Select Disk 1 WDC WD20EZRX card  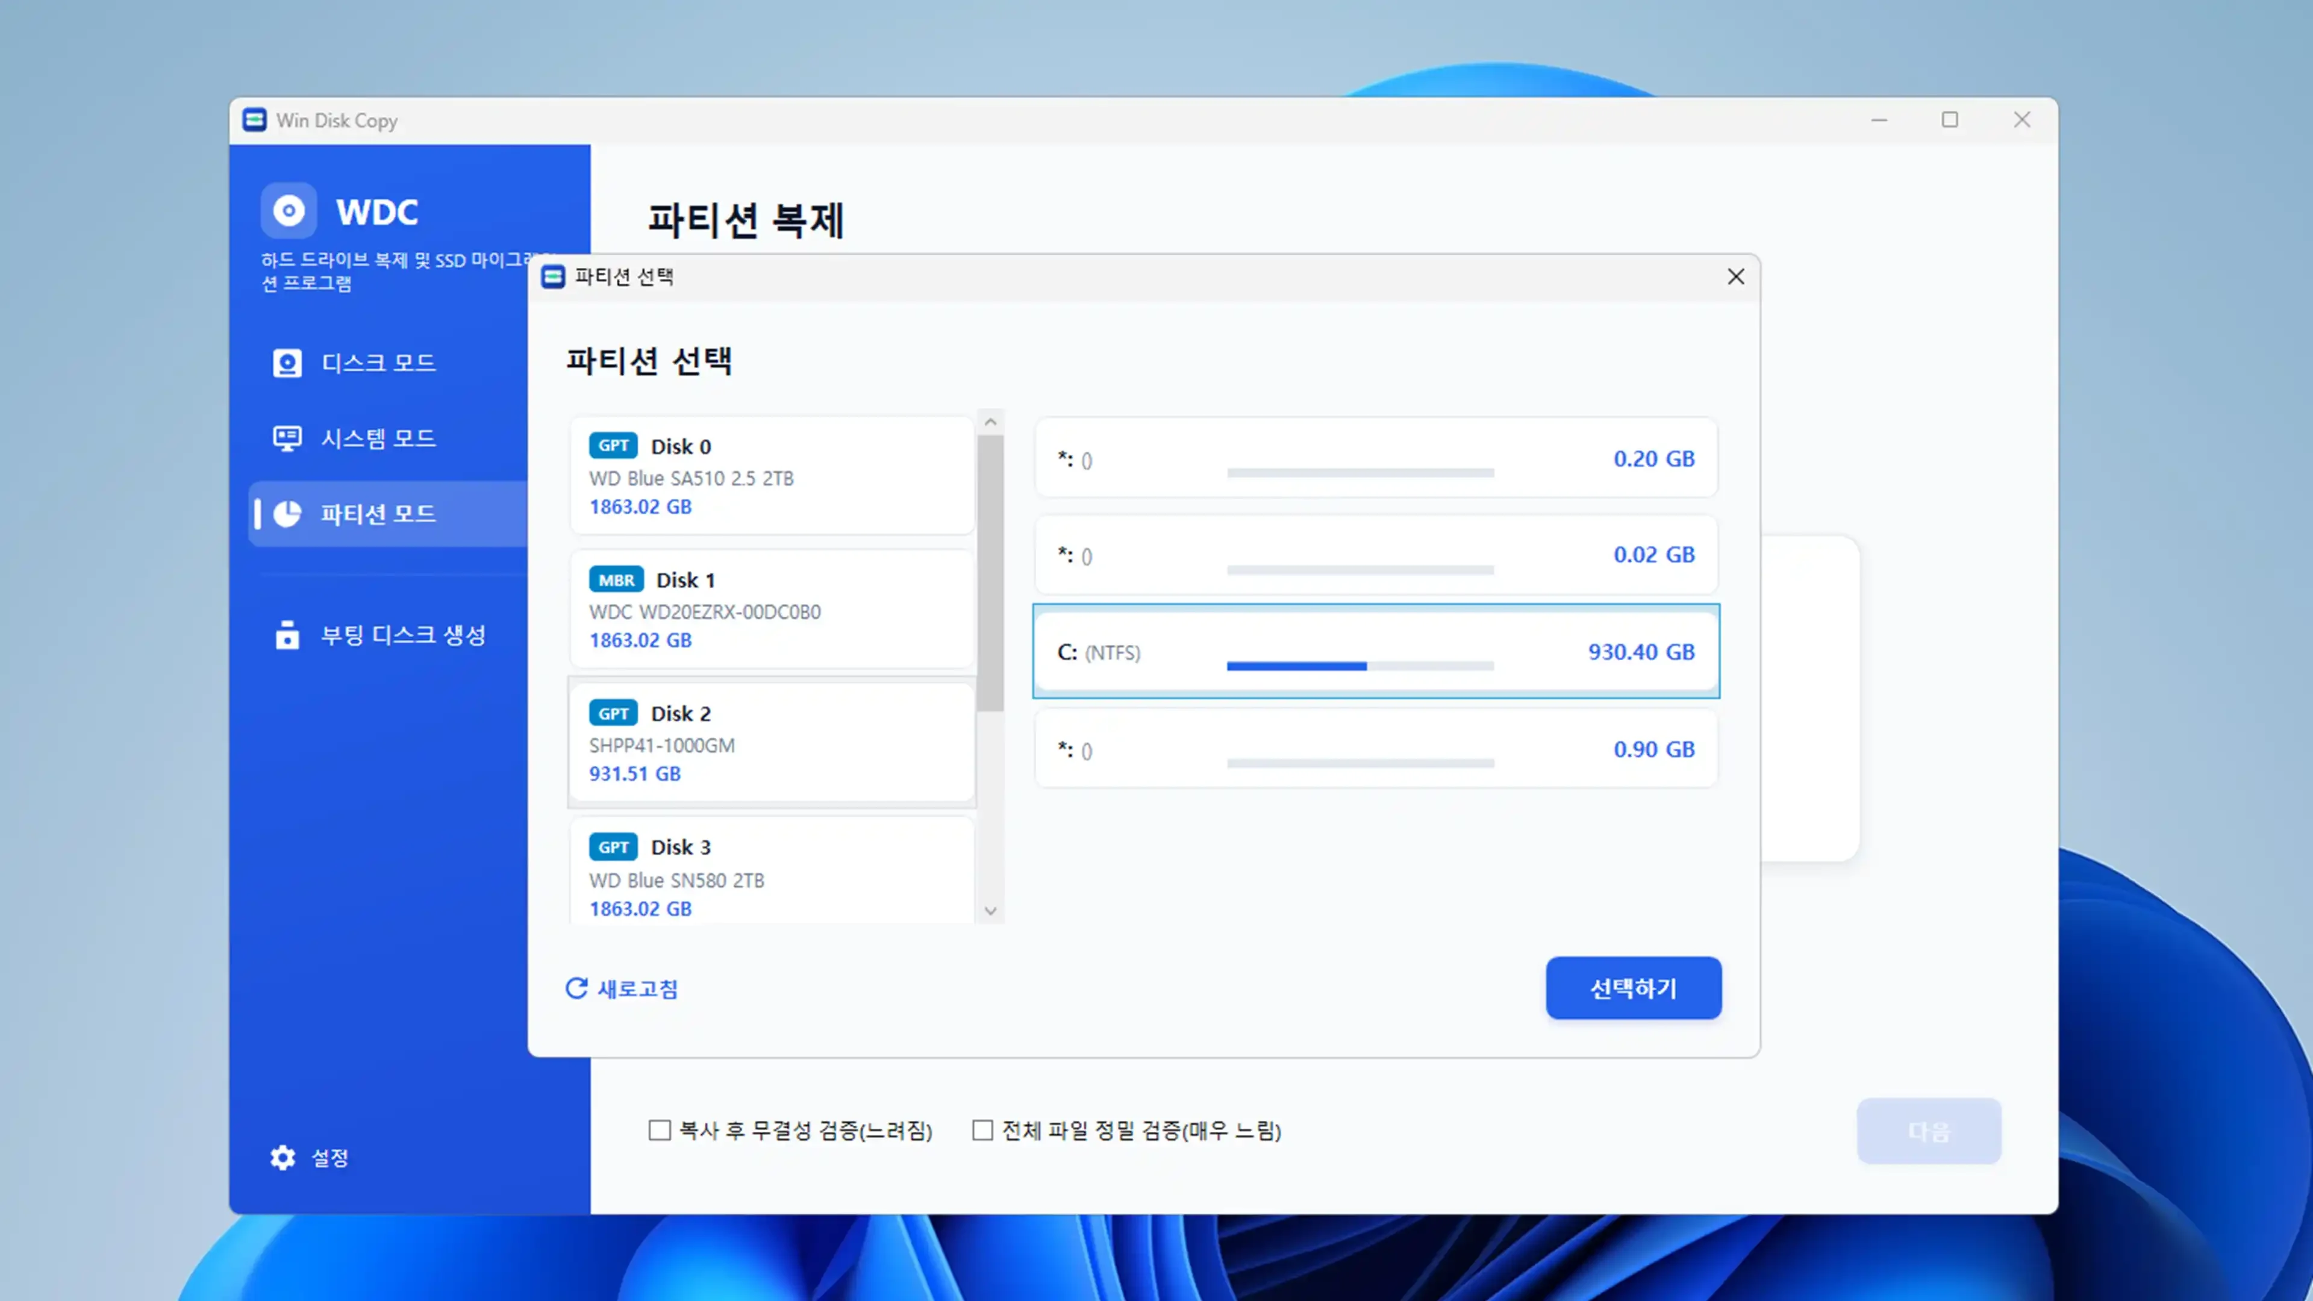(x=772, y=609)
